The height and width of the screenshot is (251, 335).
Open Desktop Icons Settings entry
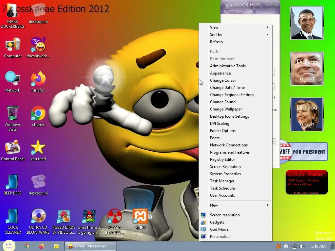click(x=236, y=116)
